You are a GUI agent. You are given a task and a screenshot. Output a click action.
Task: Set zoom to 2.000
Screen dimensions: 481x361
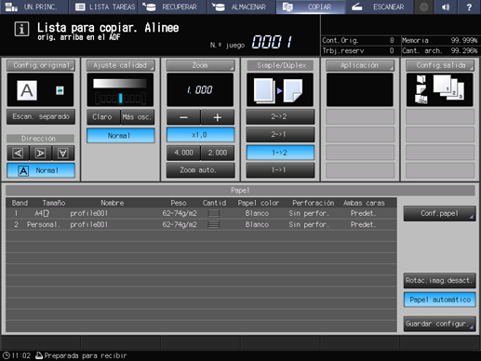pyautogui.click(x=218, y=153)
